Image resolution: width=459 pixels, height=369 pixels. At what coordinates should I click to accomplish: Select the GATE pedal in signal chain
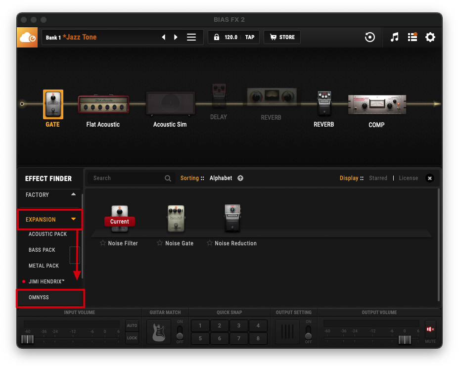click(53, 104)
